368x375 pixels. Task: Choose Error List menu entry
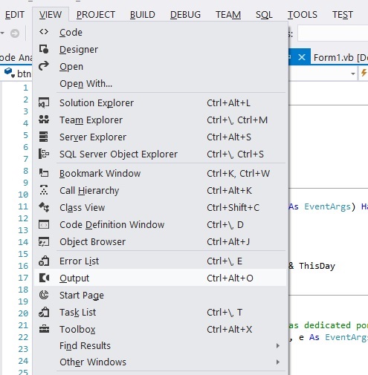click(x=161, y=261)
